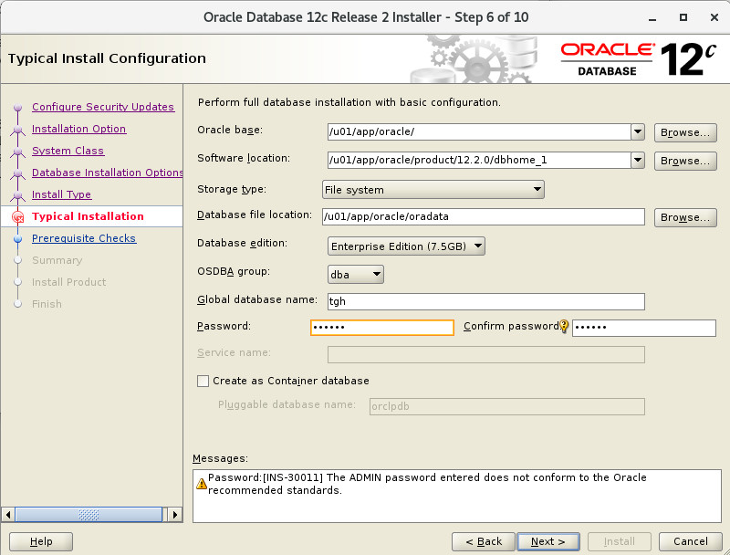Click the Typical Installation step marker icon
730x555 pixels.
(x=17, y=217)
